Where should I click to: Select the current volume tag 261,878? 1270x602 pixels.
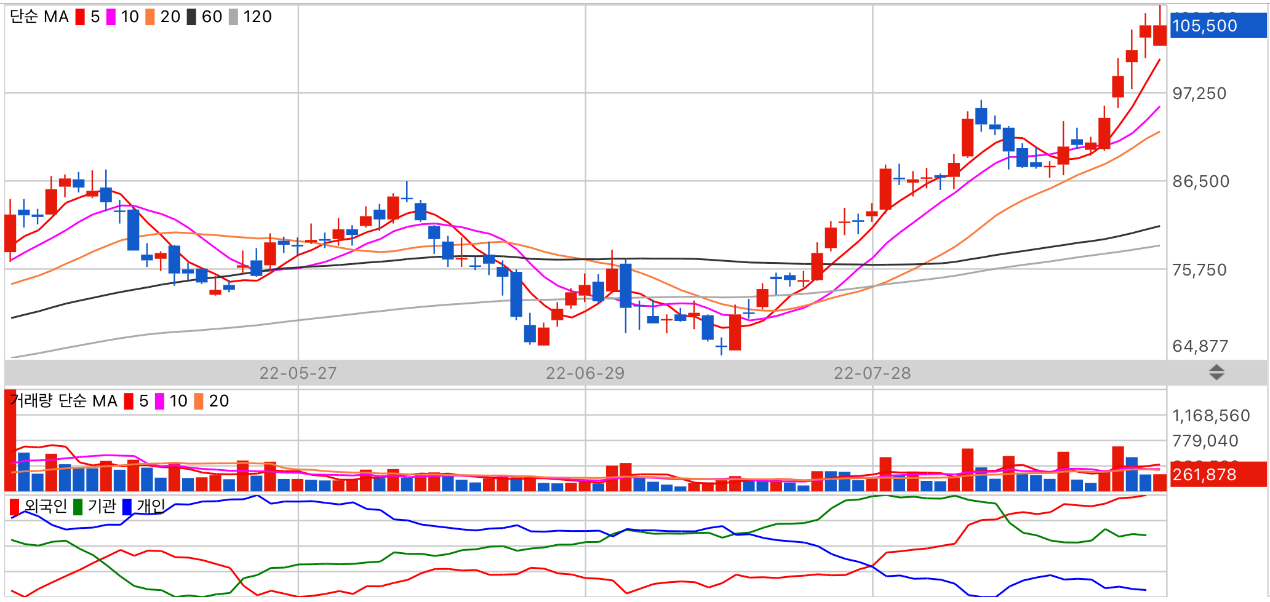1218,475
